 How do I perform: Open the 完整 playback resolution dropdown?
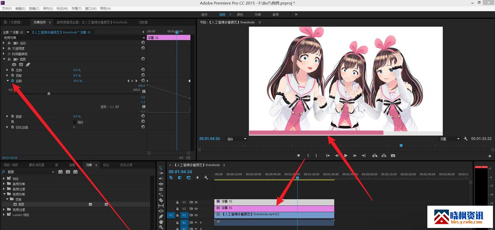point(449,139)
